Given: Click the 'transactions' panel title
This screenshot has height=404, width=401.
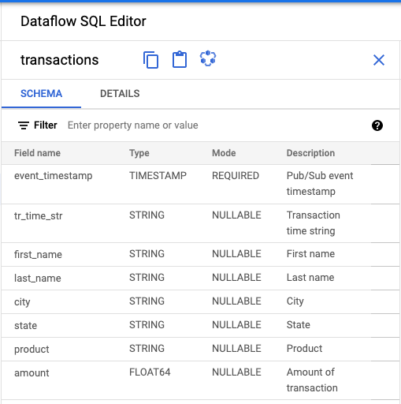Looking at the screenshot, I should coord(60,60).
